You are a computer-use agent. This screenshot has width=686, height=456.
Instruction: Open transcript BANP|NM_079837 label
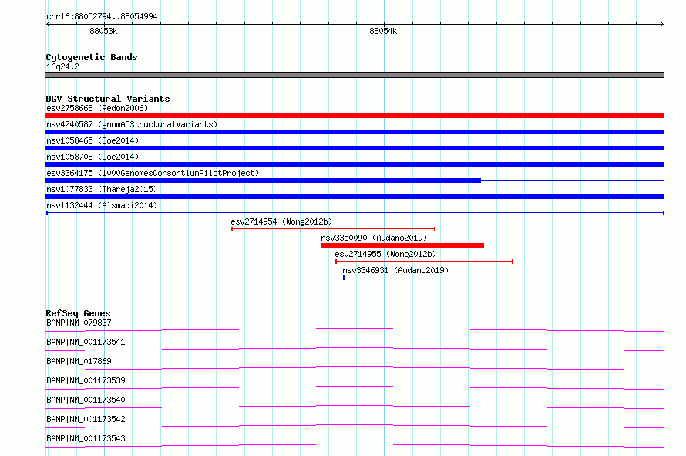click(x=79, y=323)
